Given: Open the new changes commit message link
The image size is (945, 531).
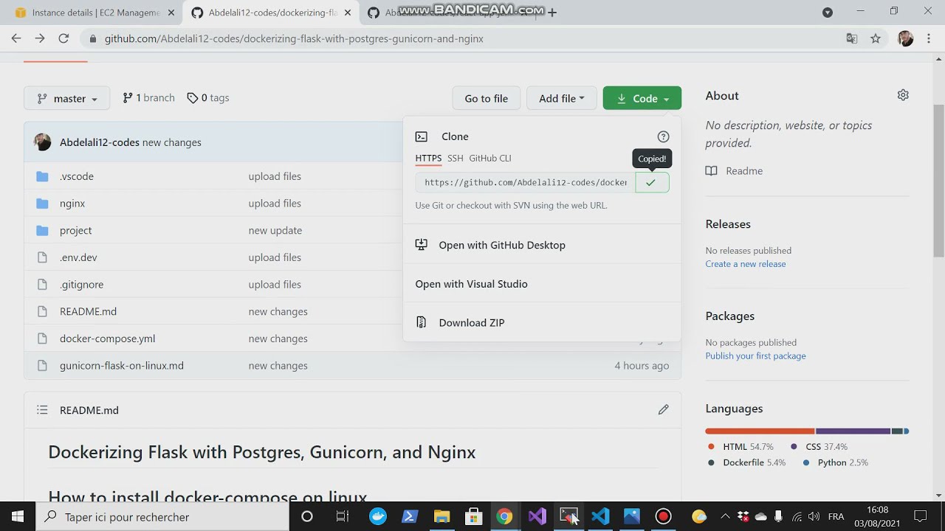Looking at the screenshot, I should (x=171, y=142).
